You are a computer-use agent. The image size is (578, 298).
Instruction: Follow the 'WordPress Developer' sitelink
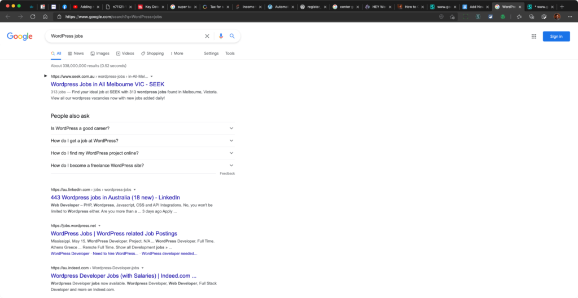70,253
